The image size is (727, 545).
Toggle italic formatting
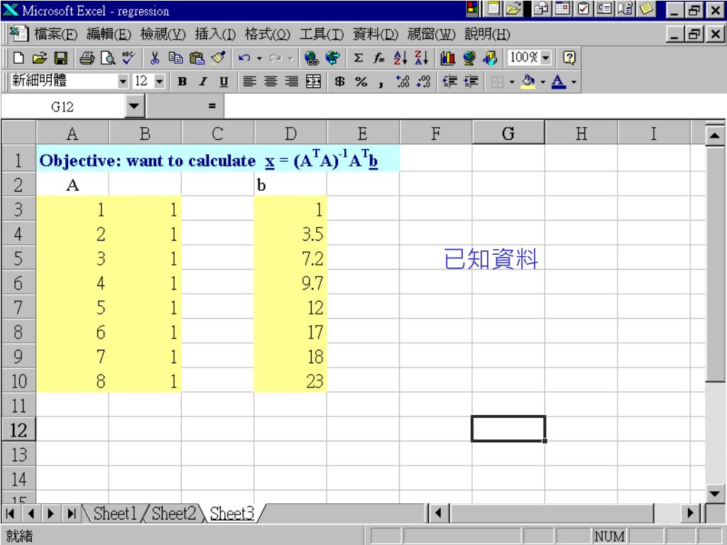click(202, 82)
